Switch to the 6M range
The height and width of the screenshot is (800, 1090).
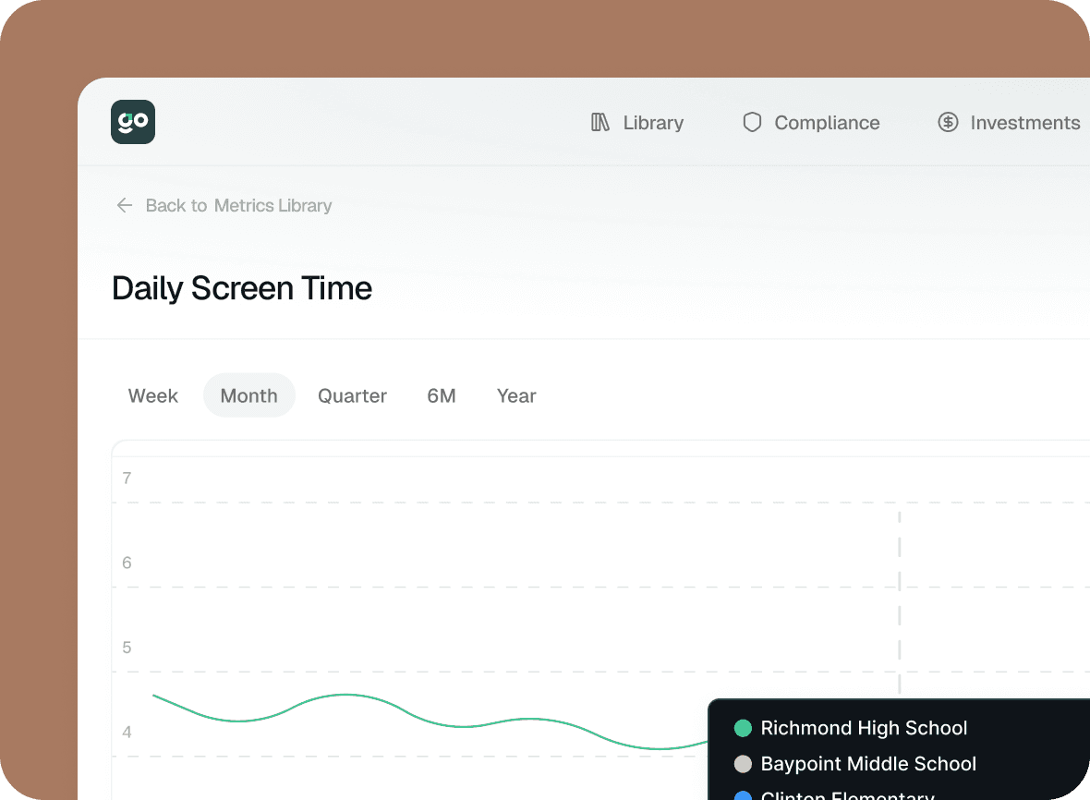click(x=442, y=395)
